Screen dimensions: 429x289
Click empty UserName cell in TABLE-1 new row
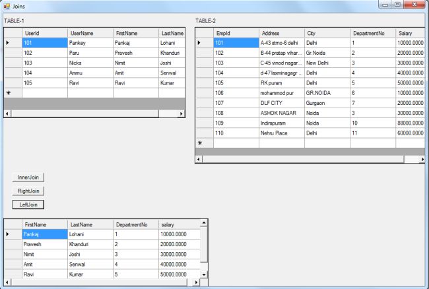[x=90, y=93]
